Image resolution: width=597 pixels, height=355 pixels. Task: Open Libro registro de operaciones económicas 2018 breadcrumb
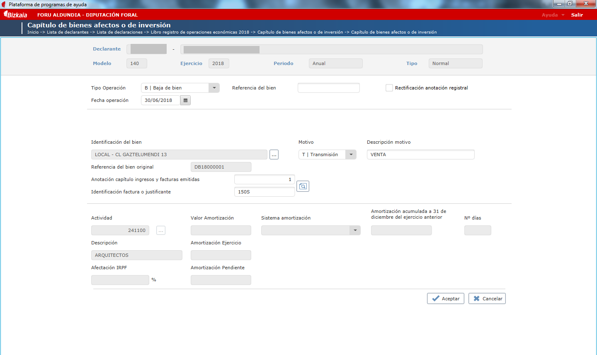point(200,32)
